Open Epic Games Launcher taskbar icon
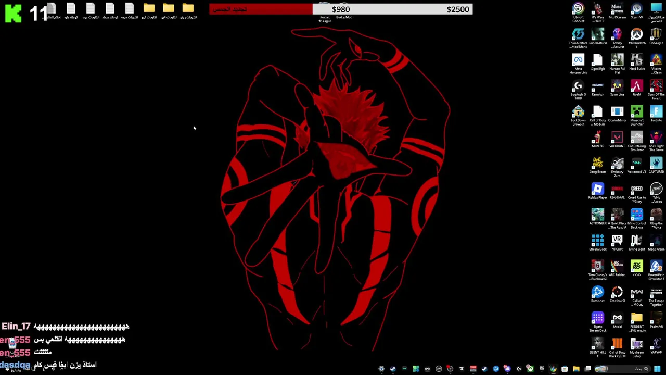Viewport: 666px width, 375px height. click(x=542, y=369)
